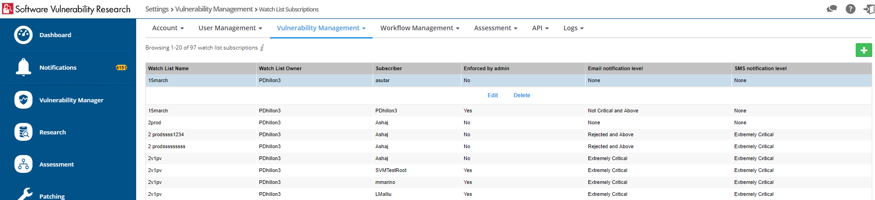Open Patching section in sidebar
The height and width of the screenshot is (200, 875).
coord(52,196)
